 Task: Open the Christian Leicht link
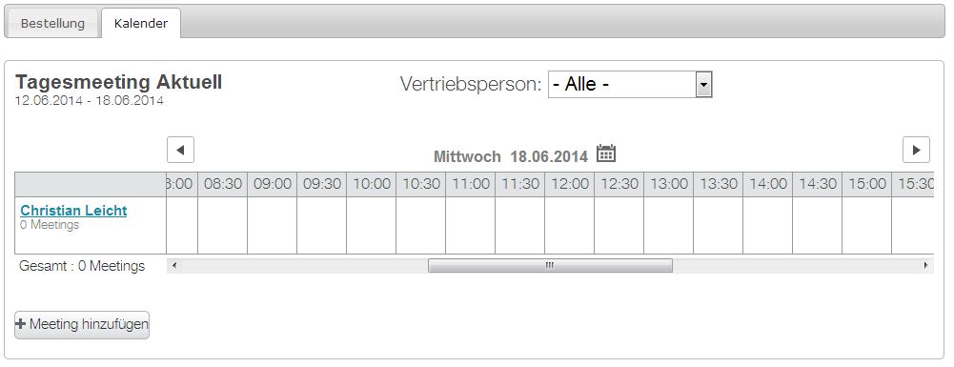(73, 211)
